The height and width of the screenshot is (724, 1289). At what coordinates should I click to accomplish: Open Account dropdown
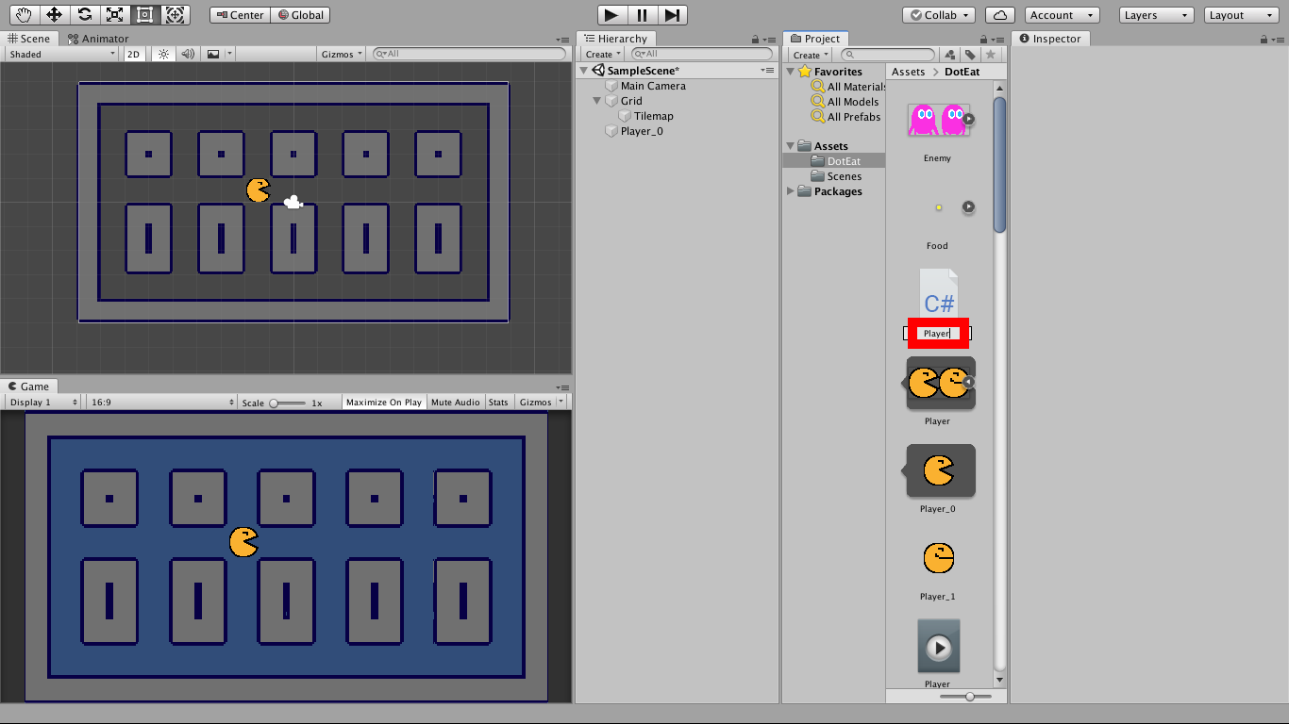tap(1063, 15)
